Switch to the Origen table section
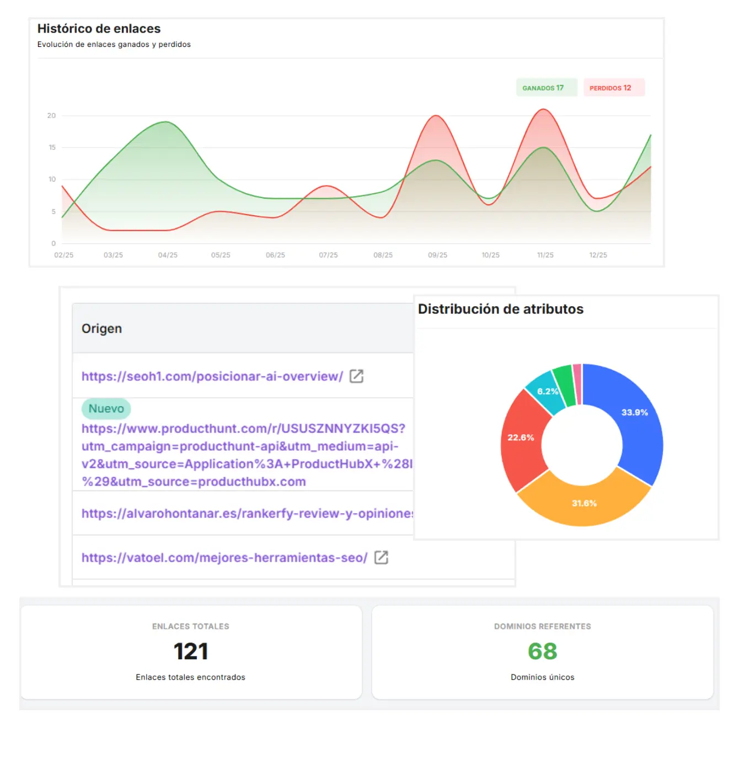The width and height of the screenshot is (739, 784). point(101,328)
